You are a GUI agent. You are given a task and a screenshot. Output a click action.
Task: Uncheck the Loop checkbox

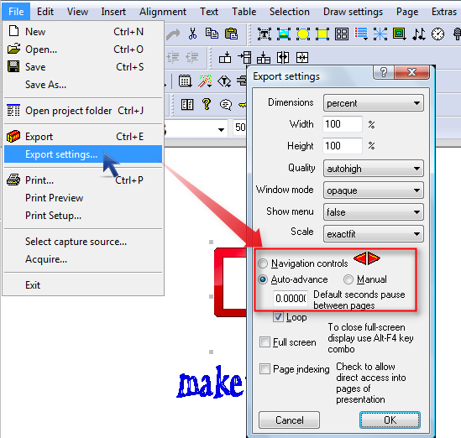coord(278,317)
